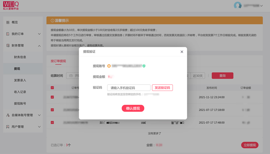Click the 我的订单 document icon
The height and width of the screenshot is (154, 270).
tap(8, 34)
